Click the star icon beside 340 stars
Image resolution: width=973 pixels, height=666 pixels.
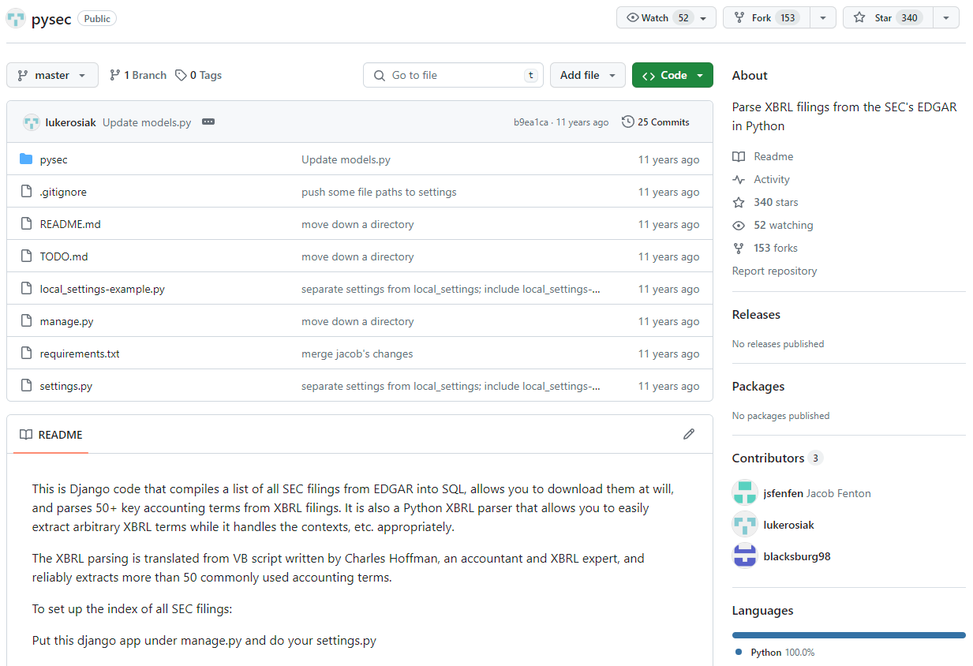point(739,202)
